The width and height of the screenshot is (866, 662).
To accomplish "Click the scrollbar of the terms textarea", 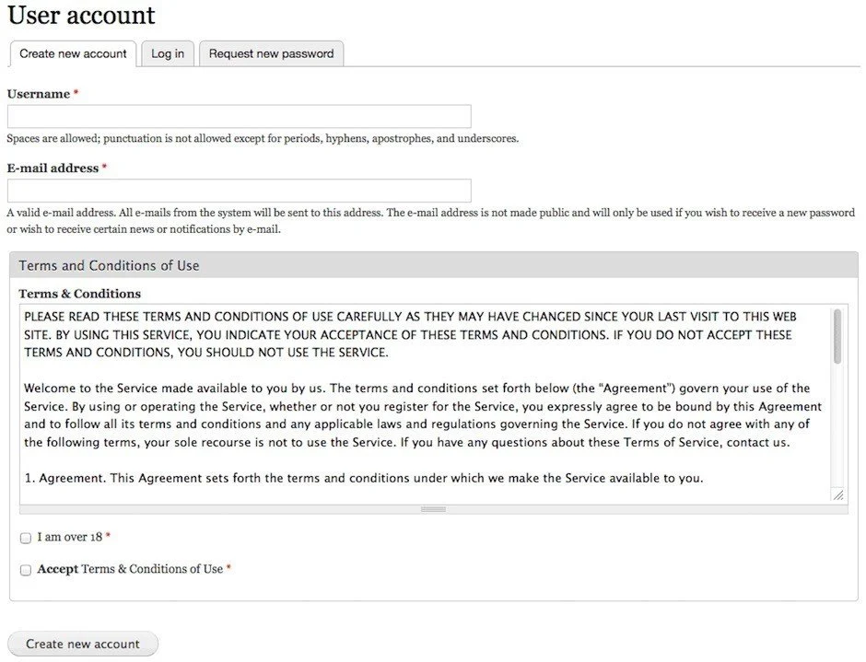I will (x=838, y=405).
